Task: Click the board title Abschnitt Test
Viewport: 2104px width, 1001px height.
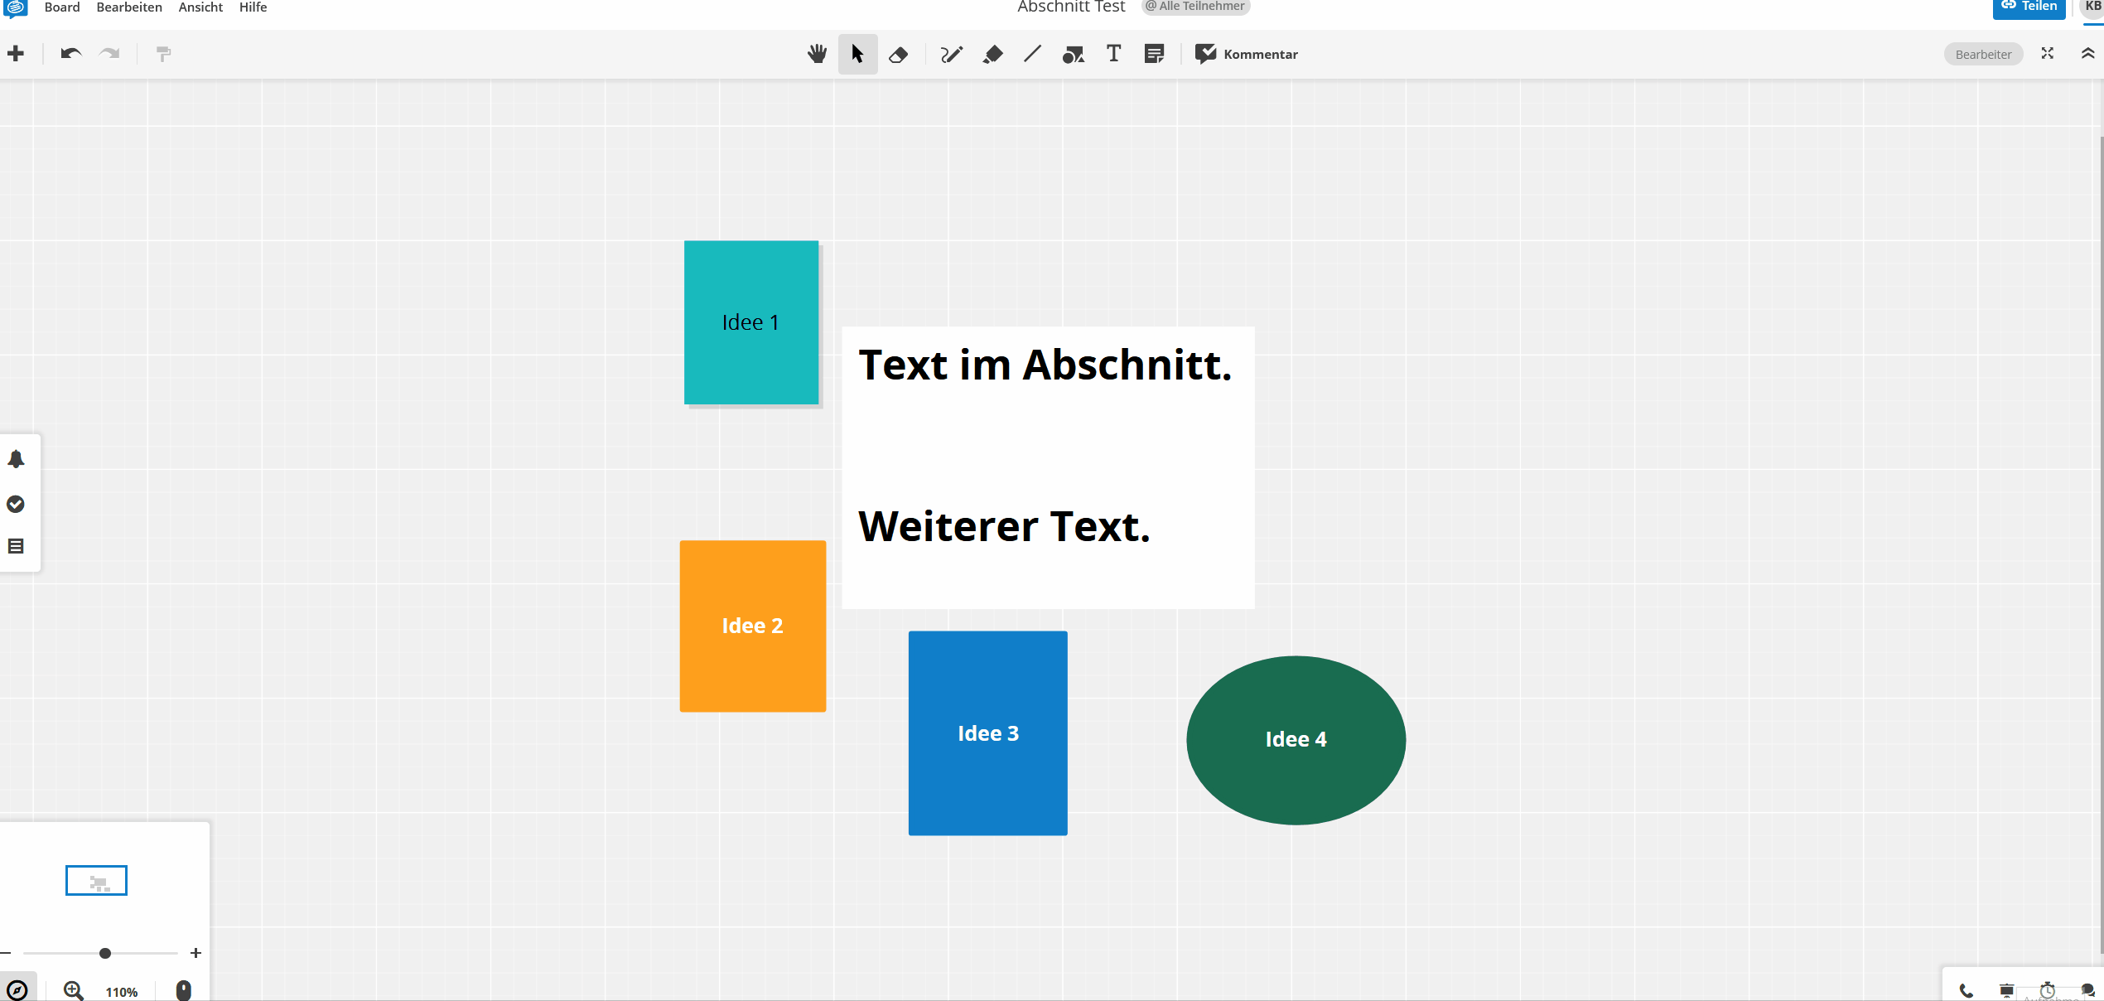Action: [1071, 7]
